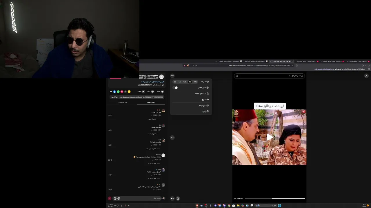Click the search magnifier icon above video
The width and height of the screenshot is (371, 208).
(x=237, y=76)
